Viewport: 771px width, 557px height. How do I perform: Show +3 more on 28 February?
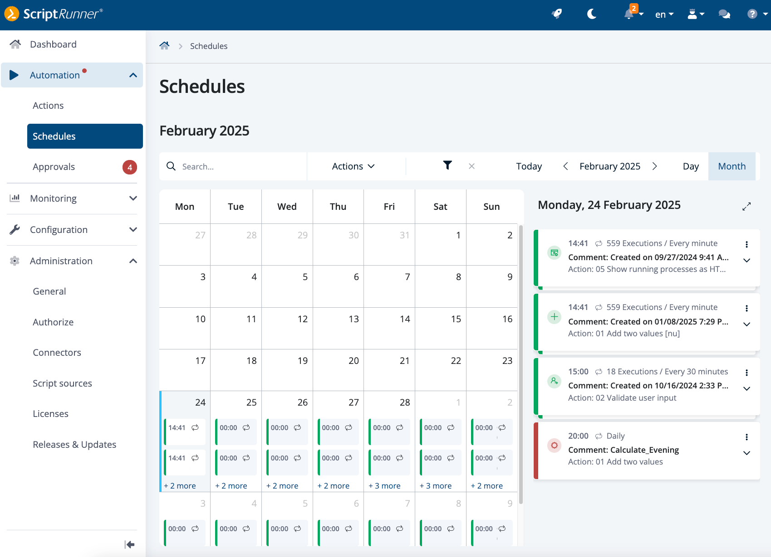coord(385,486)
